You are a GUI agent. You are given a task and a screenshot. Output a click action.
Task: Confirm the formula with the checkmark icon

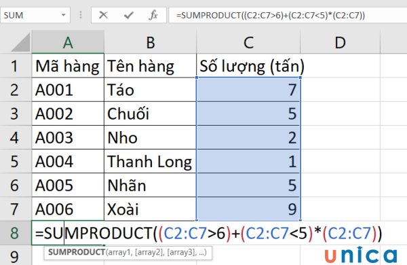pos(128,16)
